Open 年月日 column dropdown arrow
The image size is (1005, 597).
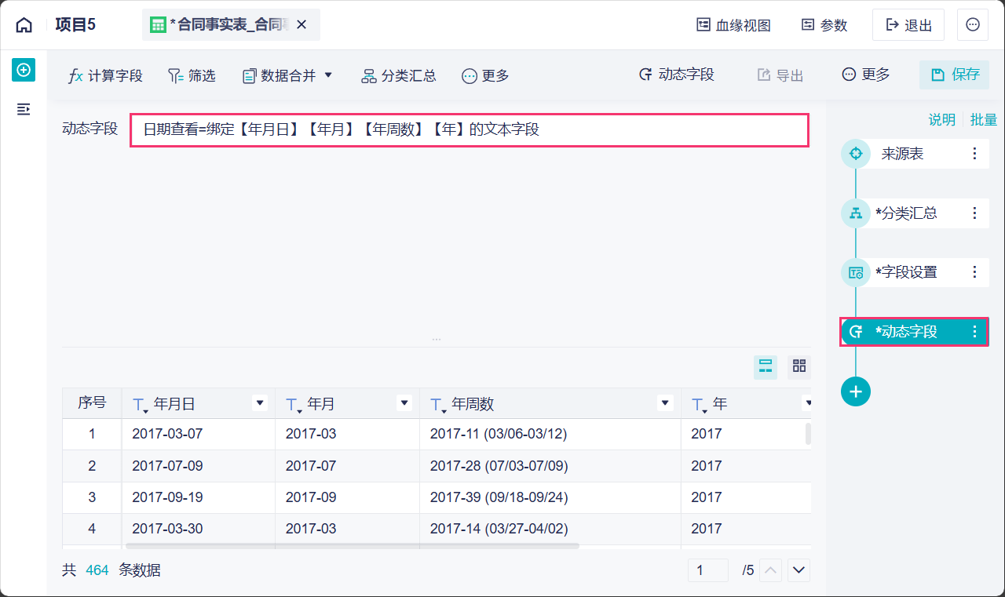(x=260, y=403)
